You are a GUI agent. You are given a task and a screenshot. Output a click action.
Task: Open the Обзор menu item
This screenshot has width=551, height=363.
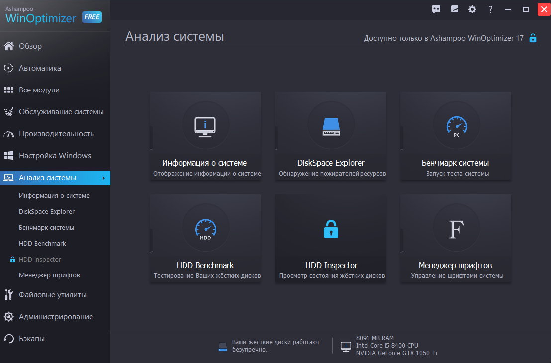[30, 46]
